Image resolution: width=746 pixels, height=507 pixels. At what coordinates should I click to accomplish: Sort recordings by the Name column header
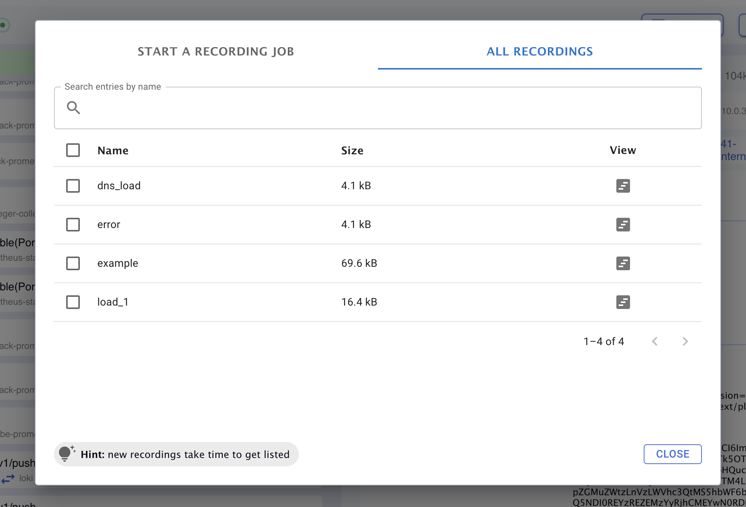pyautogui.click(x=113, y=150)
